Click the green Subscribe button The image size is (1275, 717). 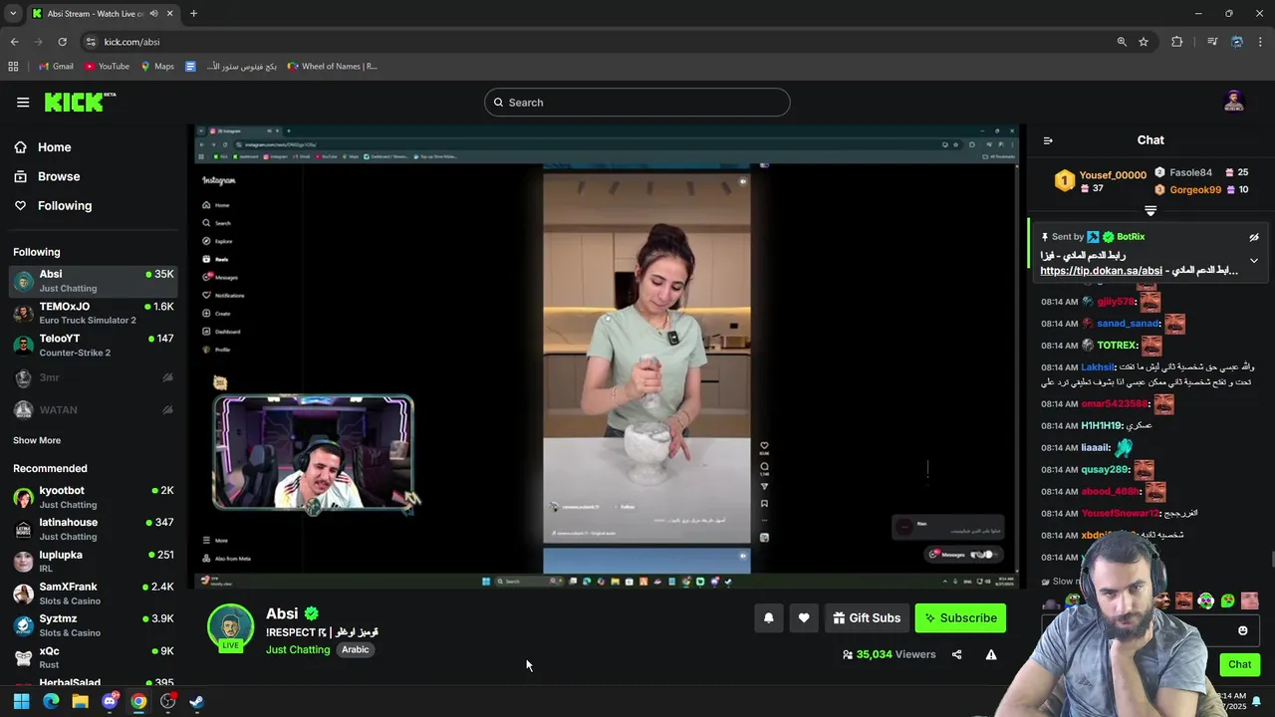[960, 618]
